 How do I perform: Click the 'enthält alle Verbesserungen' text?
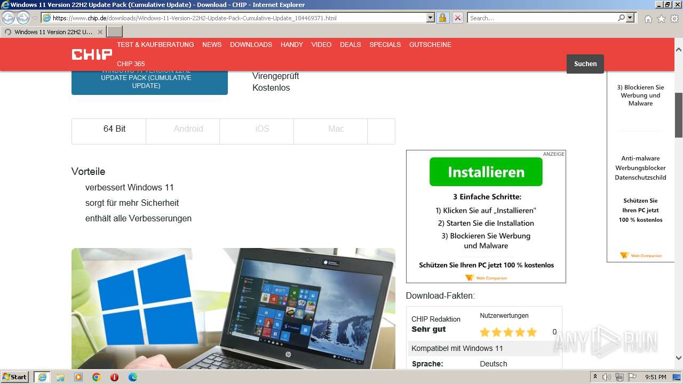[138, 219]
